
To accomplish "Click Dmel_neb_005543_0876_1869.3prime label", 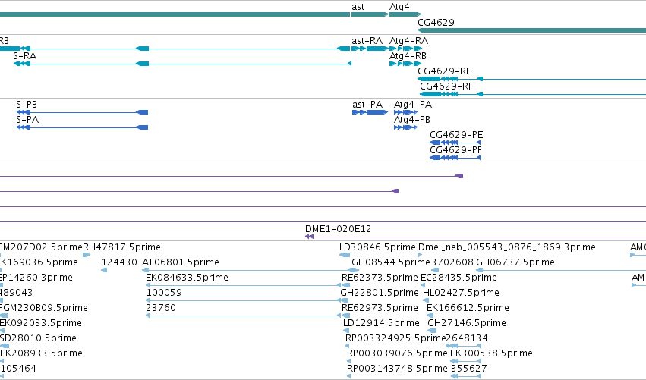I will pos(507,247).
